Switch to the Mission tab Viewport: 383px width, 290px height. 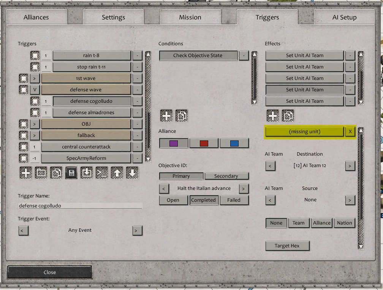[x=190, y=17]
